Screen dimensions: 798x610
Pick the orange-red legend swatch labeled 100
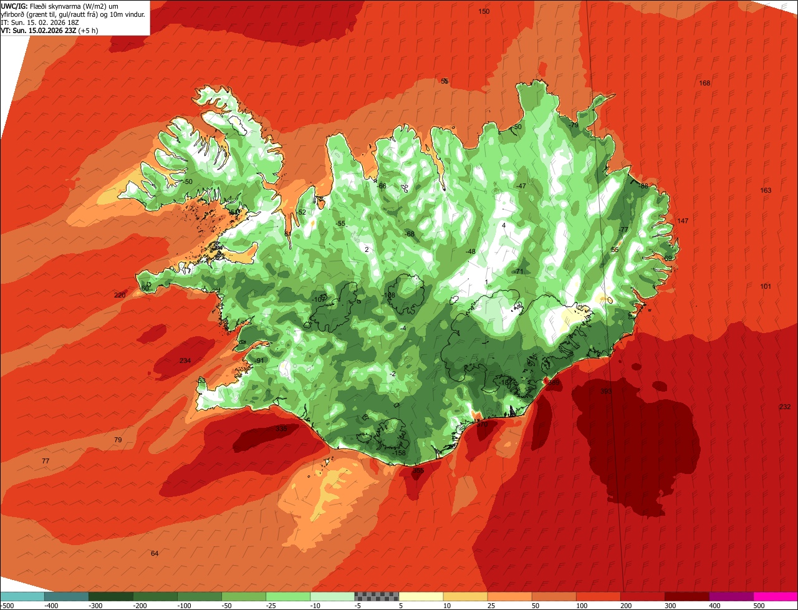click(598, 596)
